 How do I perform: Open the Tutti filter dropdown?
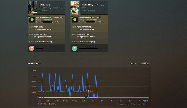[133, 63]
